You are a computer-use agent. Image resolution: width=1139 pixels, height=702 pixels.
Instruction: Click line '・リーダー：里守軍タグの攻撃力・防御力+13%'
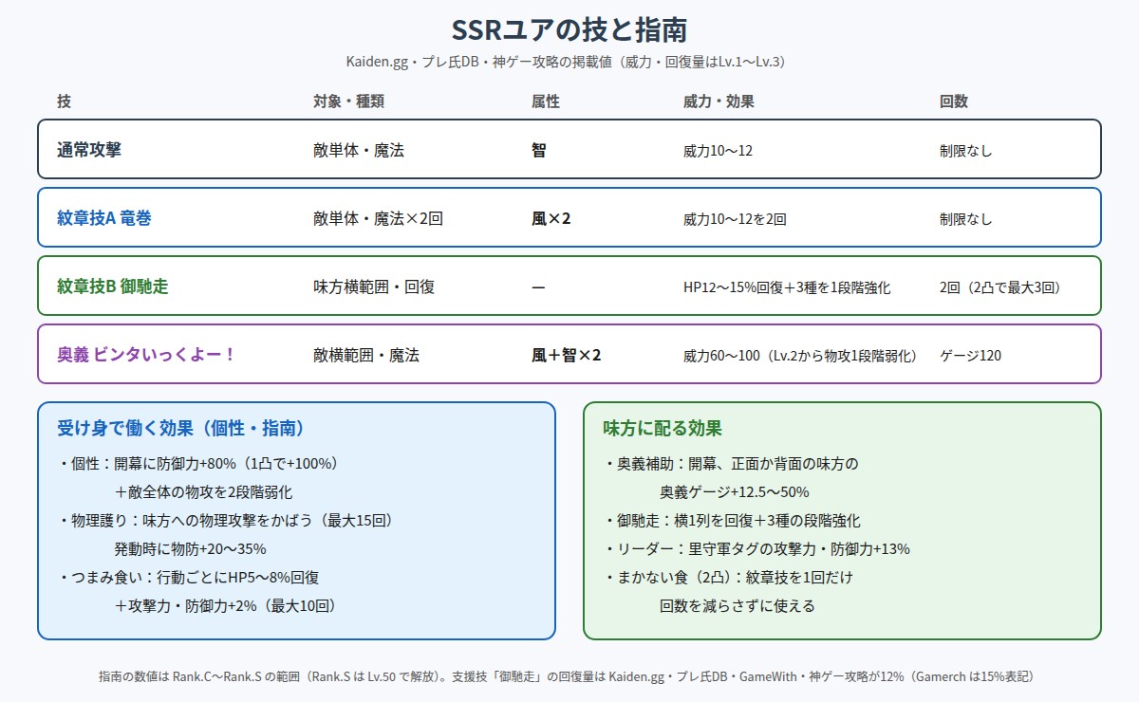(756, 548)
